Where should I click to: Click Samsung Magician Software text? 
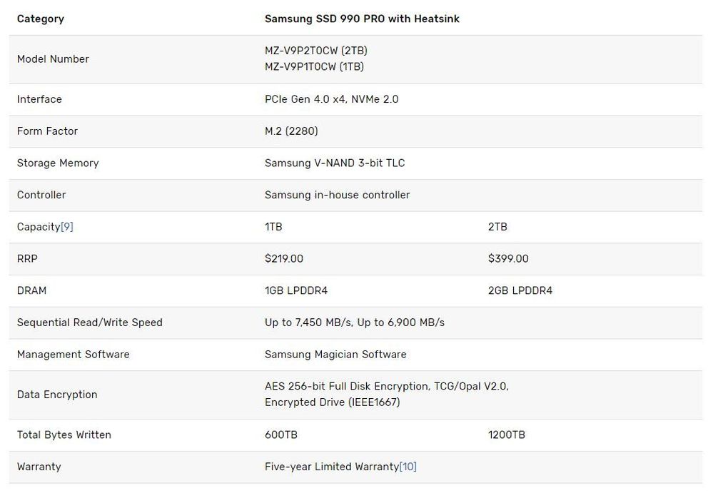click(x=335, y=355)
